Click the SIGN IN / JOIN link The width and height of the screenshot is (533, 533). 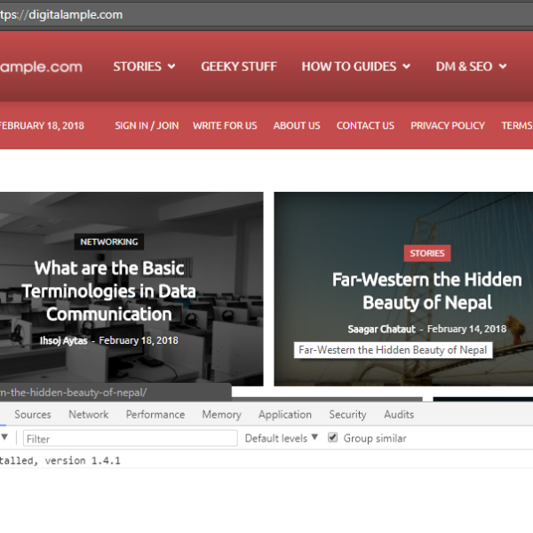147,126
